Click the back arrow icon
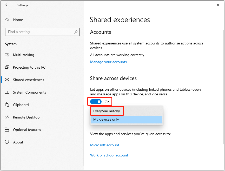The image size is (225, 171). pyautogui.click(x=7, y=5)
